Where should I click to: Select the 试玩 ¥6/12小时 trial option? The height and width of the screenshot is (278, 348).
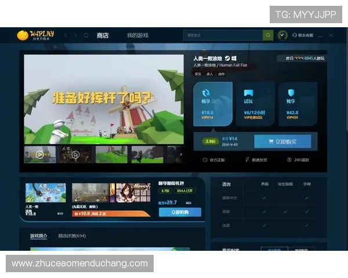[x=255, y=104]
